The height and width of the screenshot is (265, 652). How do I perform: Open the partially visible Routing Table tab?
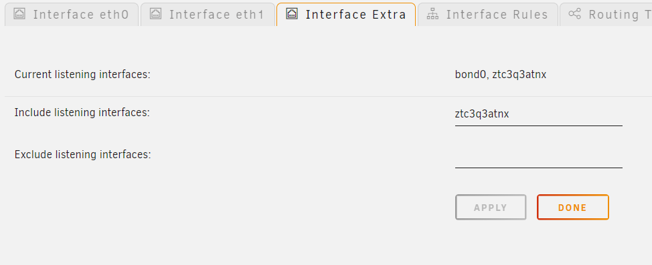click(x=606, y=15)
